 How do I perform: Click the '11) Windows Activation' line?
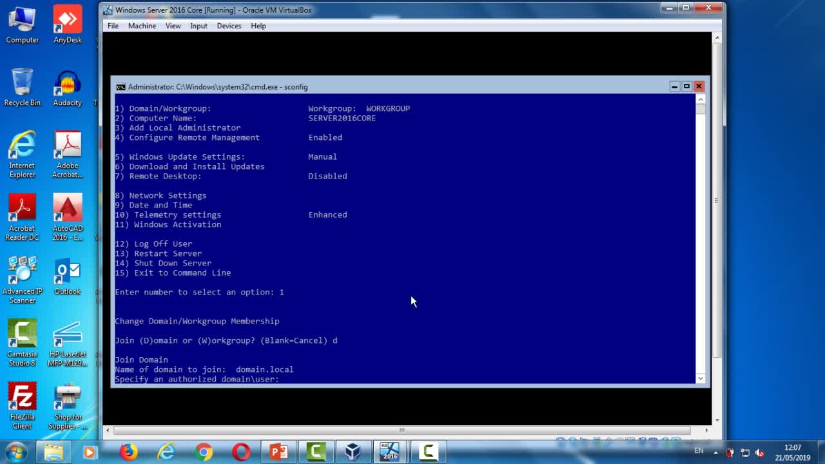coord(168,224)
